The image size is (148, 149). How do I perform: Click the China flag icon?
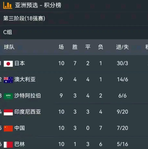pos(8,128)
